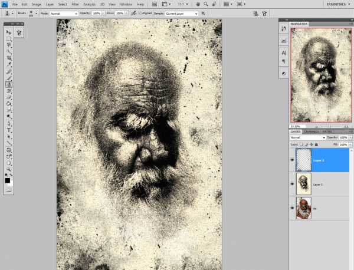Viewport: 354px width, 270px height.
Task: Select the Layer 1 thumbnail
Action: 304,184
